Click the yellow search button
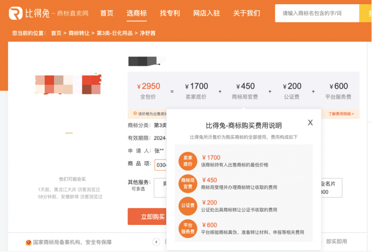This screenshot has height=252, width=372. [x=365, y=14]
